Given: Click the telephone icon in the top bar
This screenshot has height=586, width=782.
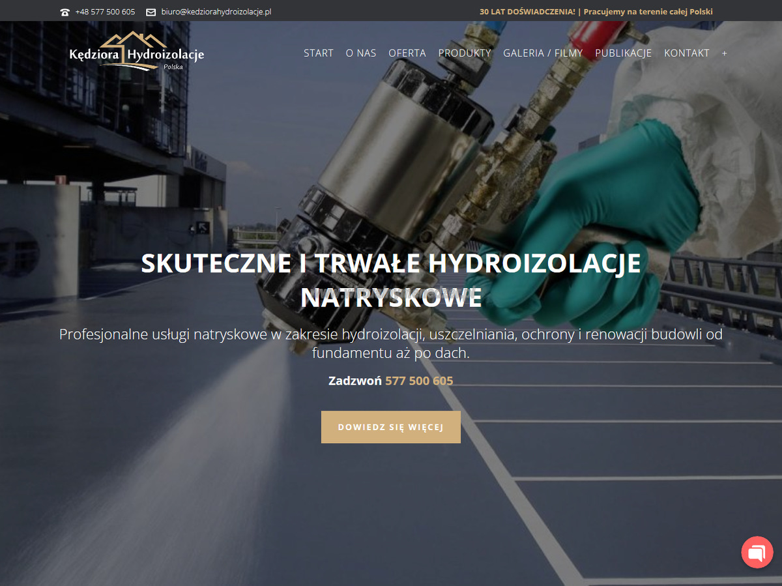Looking at the screenshot, I should tap(65, 12).
